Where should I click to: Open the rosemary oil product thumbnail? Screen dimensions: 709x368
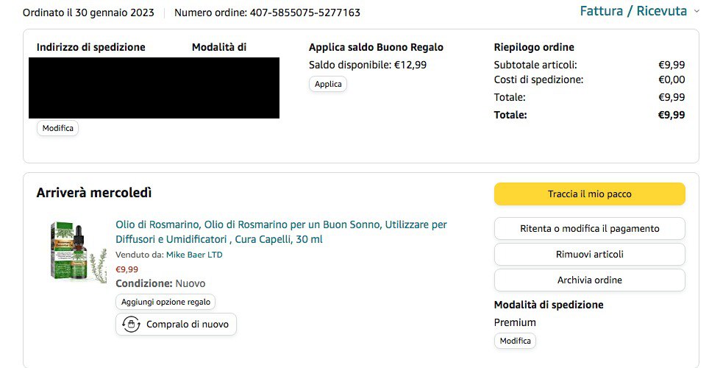[x=78, y=251]
